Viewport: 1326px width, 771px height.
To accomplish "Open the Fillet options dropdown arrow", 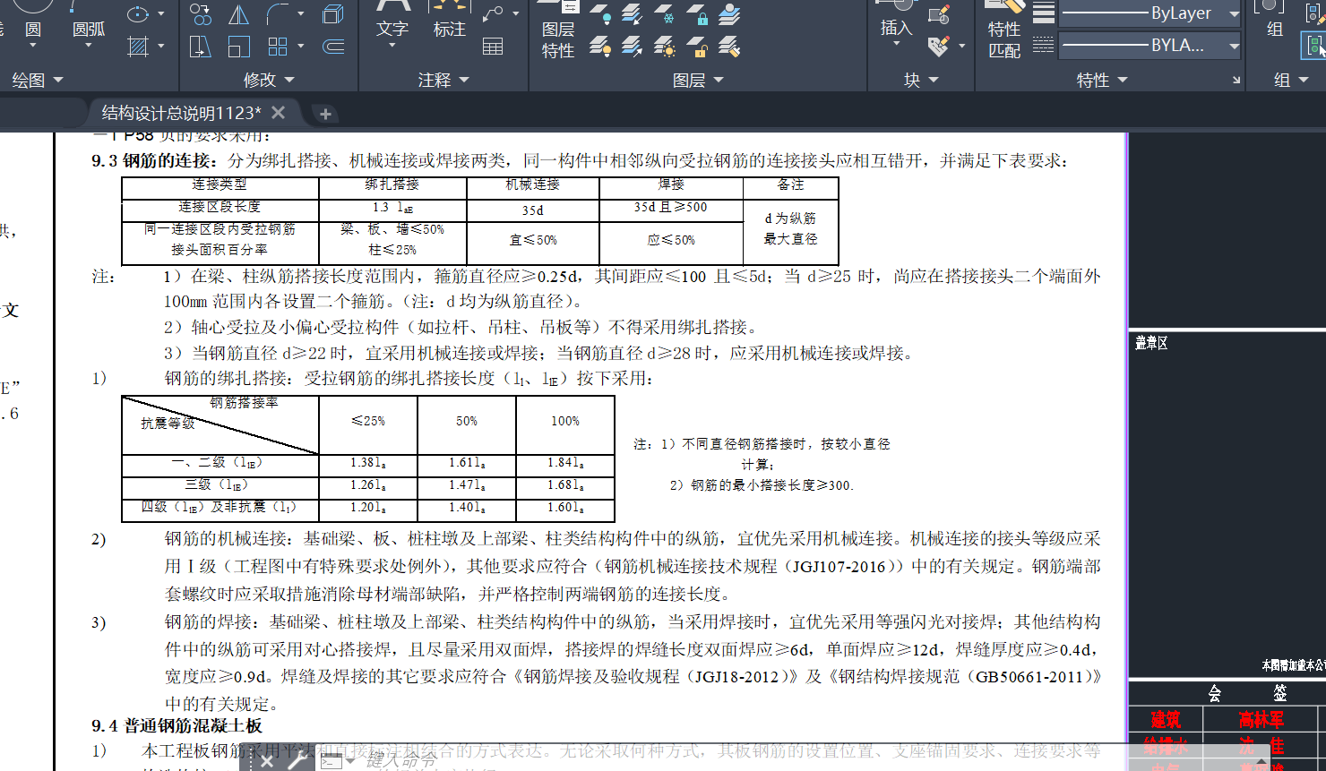I will 301,14.
